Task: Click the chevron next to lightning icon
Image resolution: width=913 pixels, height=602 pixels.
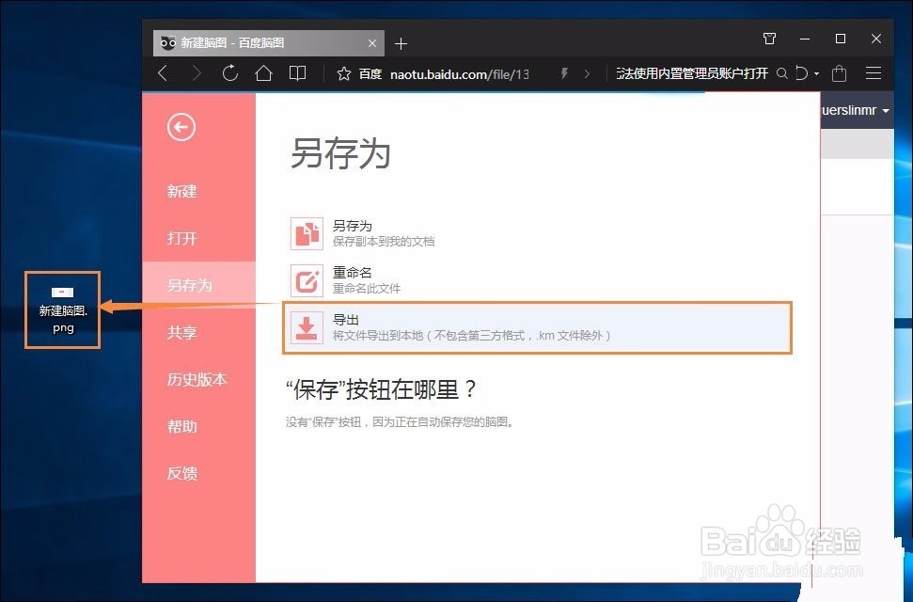Action: click(x=587, y=73)
